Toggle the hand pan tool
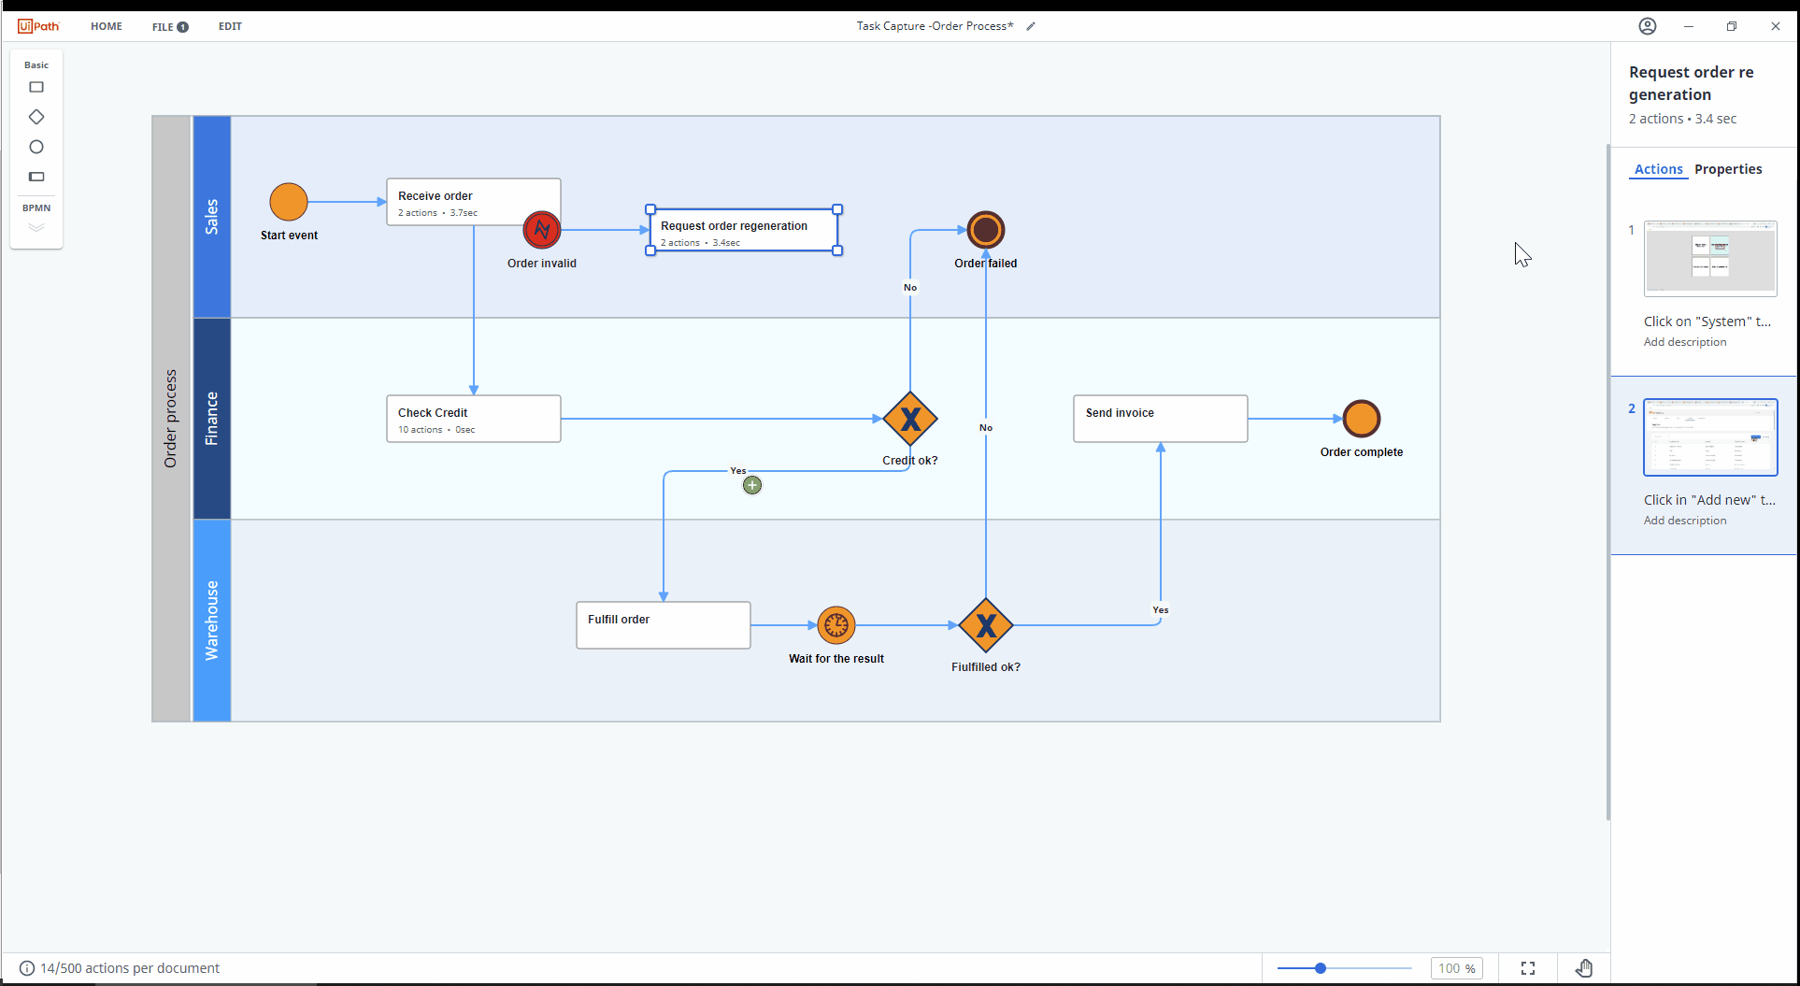Screen dimensions: 1800x986 (1584, 968)
